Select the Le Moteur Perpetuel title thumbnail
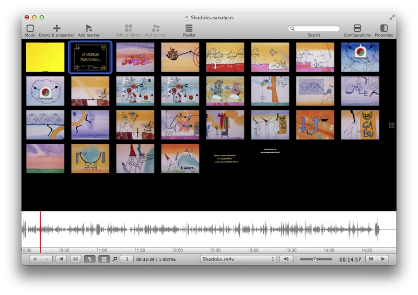 point(90,57)
